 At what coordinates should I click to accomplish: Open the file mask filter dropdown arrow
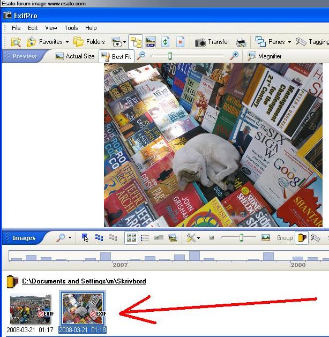(x=124, y=42)
